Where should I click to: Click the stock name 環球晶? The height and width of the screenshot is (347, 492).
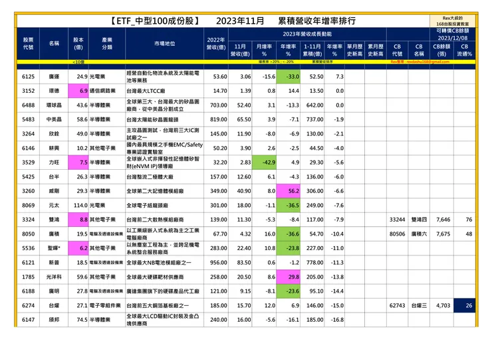[x=54, y=105]
